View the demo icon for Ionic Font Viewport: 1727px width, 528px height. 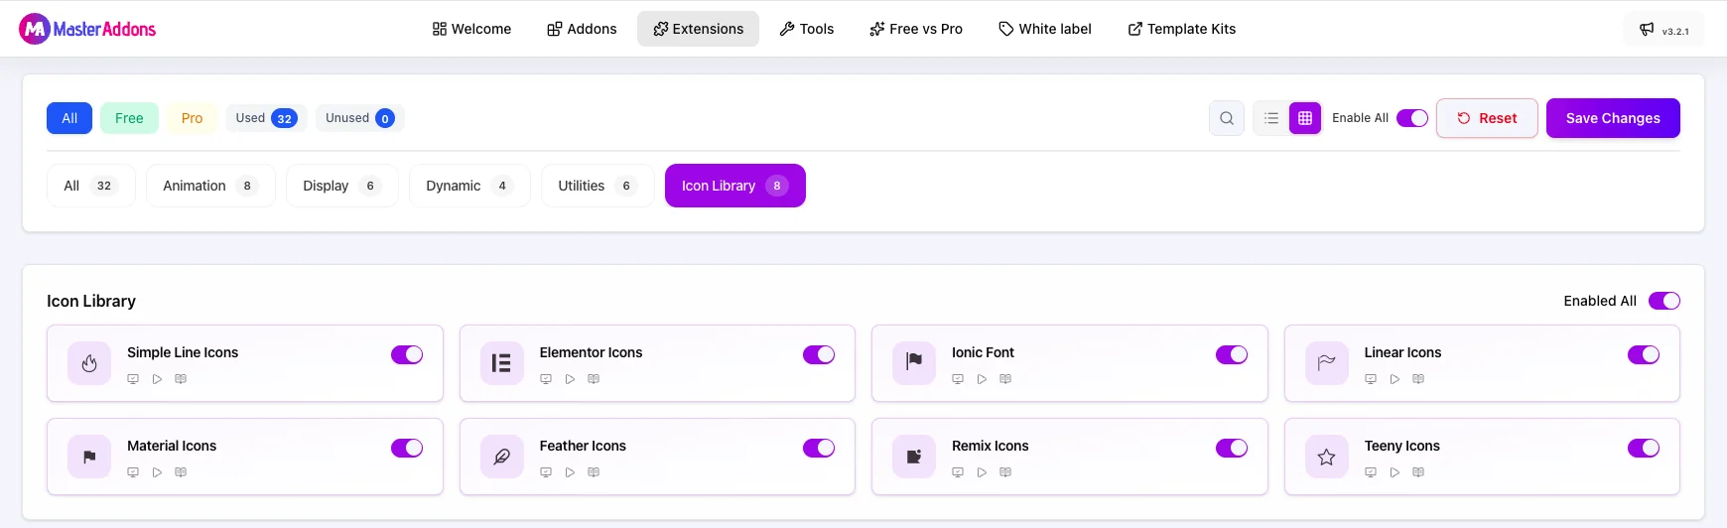(x=958, y=379)
